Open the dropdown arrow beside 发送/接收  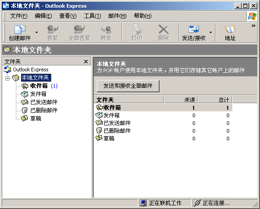point(210,32)
